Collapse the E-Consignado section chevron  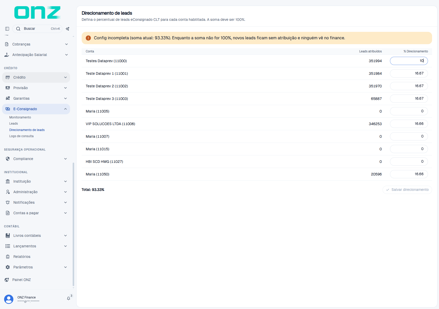pyautogui.click(x=65, y=109)
